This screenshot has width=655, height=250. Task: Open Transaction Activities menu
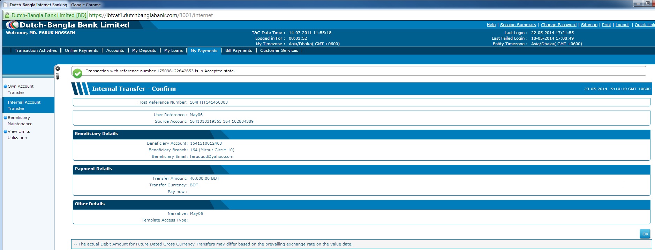(36, 50)
